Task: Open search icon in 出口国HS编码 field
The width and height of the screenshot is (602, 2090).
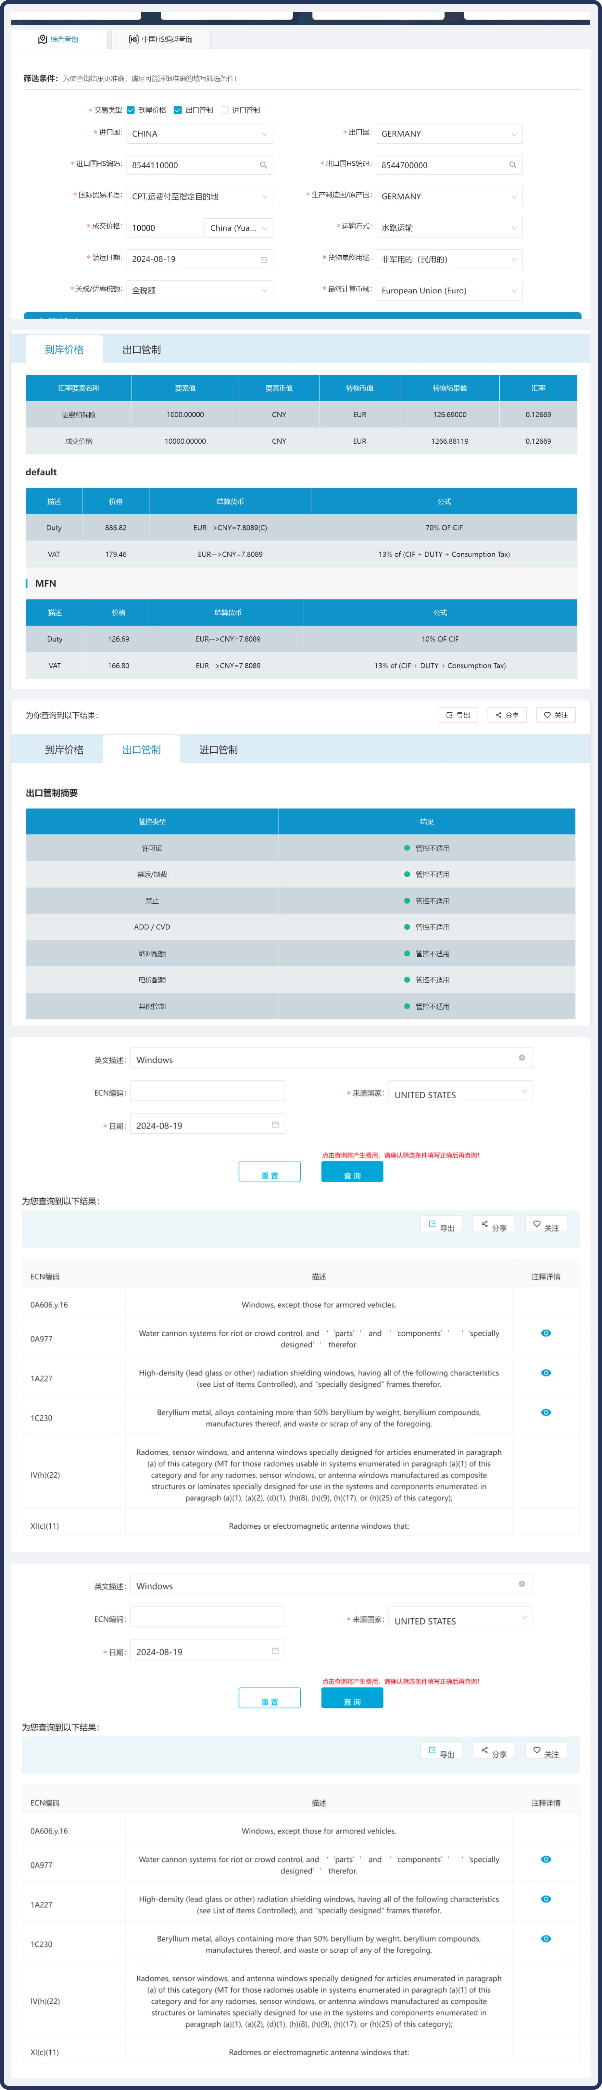Action: pos(513,166)
